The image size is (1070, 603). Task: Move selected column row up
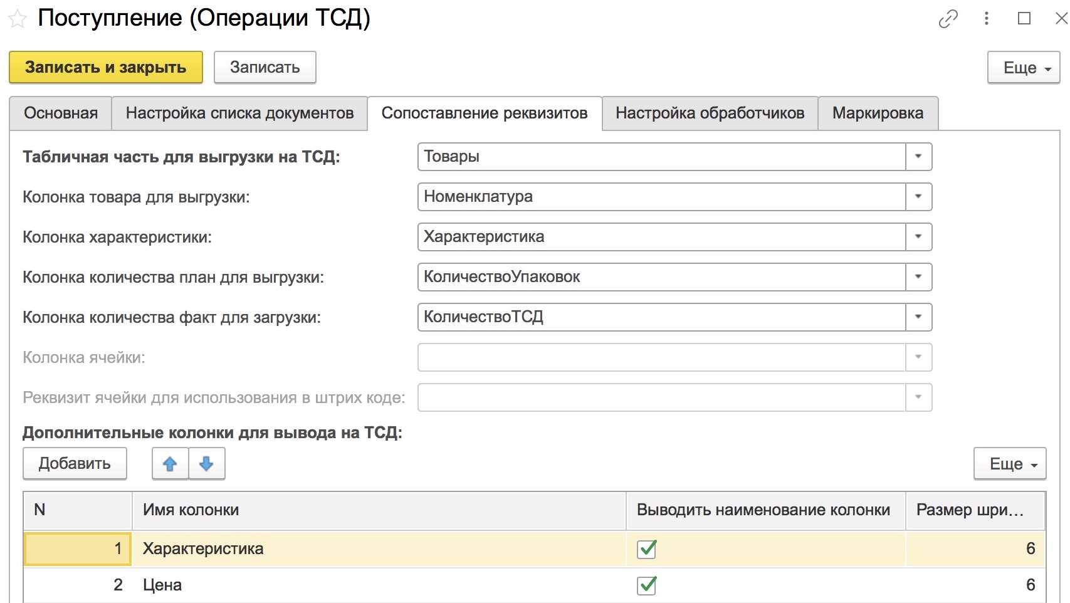pos(170,464)
